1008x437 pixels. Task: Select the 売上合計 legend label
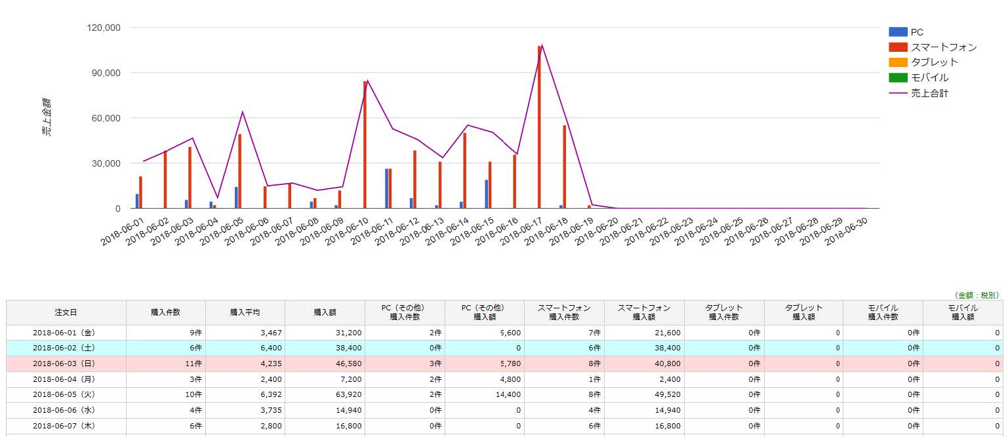[x=929, y=93]
